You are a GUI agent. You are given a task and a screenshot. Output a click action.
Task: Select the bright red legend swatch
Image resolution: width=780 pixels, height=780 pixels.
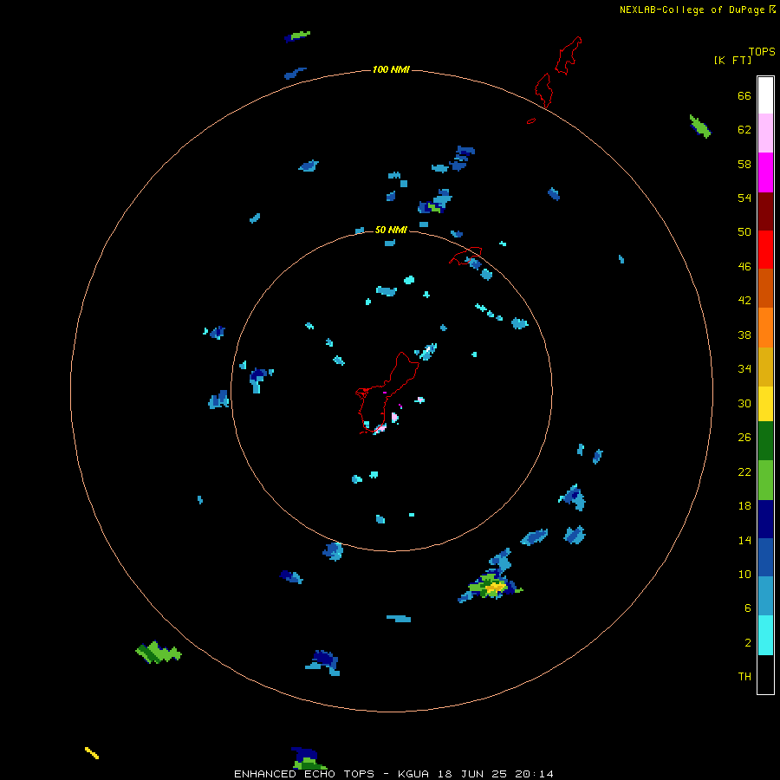pyautogui.click(x=765, y=250)
